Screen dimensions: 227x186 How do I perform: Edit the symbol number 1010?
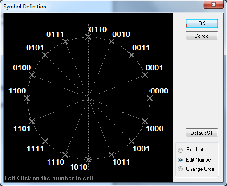(79, 167)
